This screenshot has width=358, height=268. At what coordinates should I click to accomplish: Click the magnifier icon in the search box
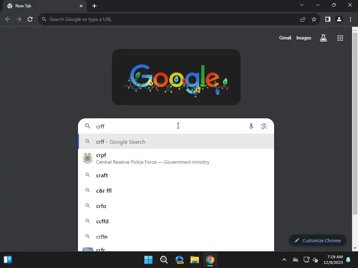pyautogui.click(x=88, y=126)
